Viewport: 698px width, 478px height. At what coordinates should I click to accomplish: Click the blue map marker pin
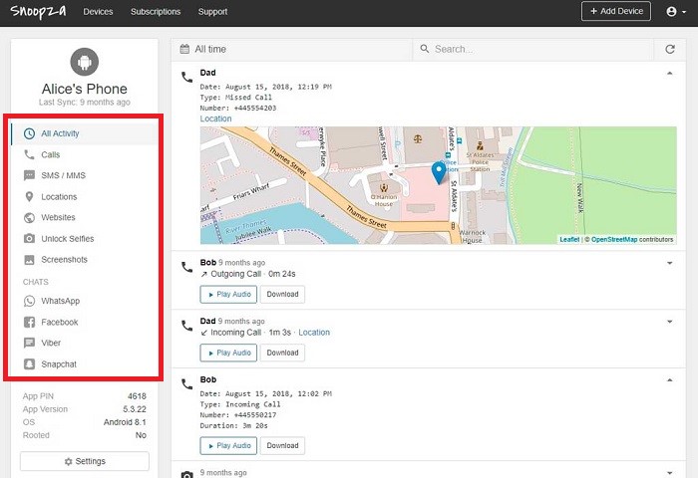[439, 173]
